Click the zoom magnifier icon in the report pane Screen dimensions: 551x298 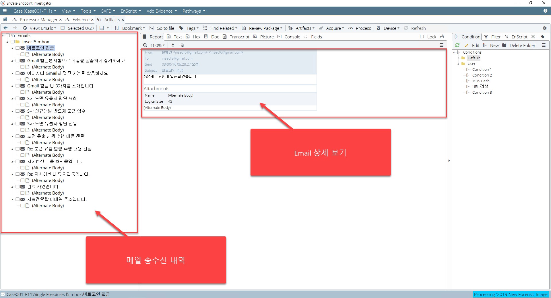[x=145, y=45]
